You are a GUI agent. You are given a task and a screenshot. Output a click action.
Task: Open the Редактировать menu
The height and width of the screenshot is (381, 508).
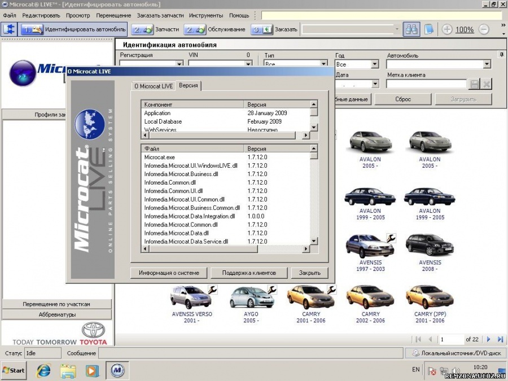41,15
